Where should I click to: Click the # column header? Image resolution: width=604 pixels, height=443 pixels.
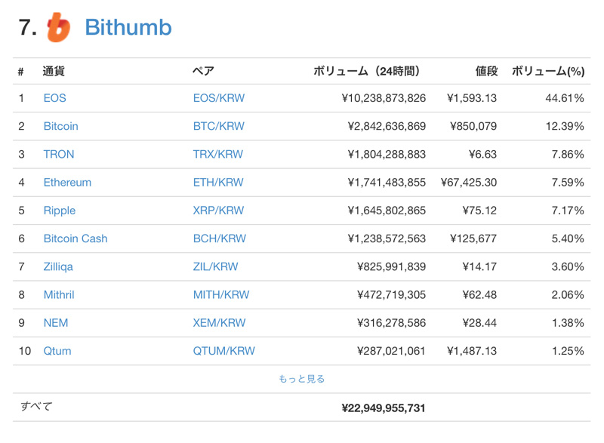coord(21,72)
